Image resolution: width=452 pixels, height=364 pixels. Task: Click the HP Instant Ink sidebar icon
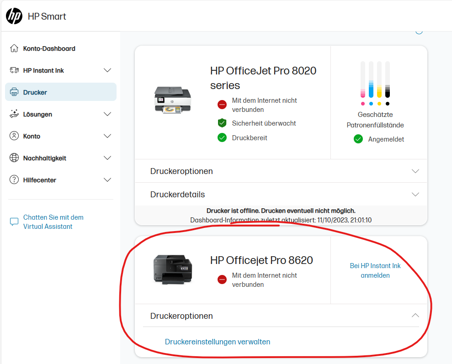coord(14,70)
